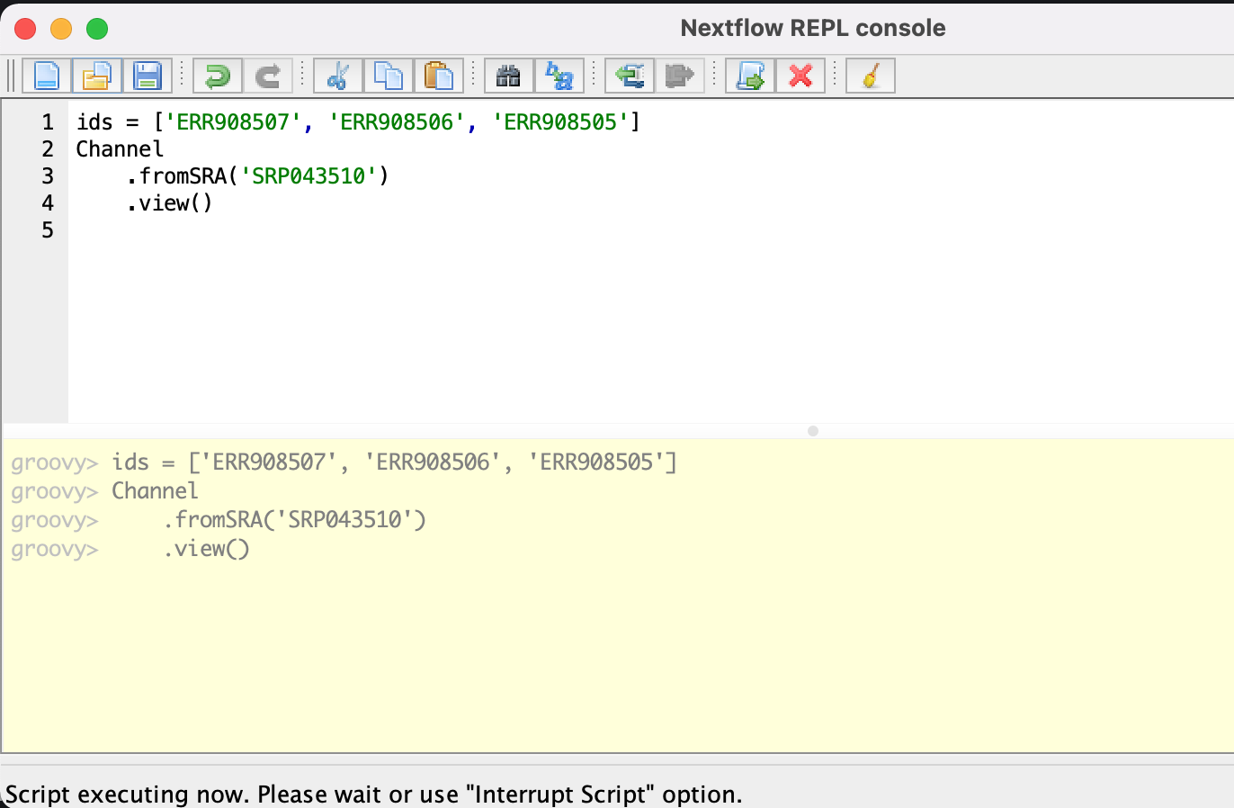Open Find with binoculars icon
Screen dimensions: 1234x808
(508, 76)
